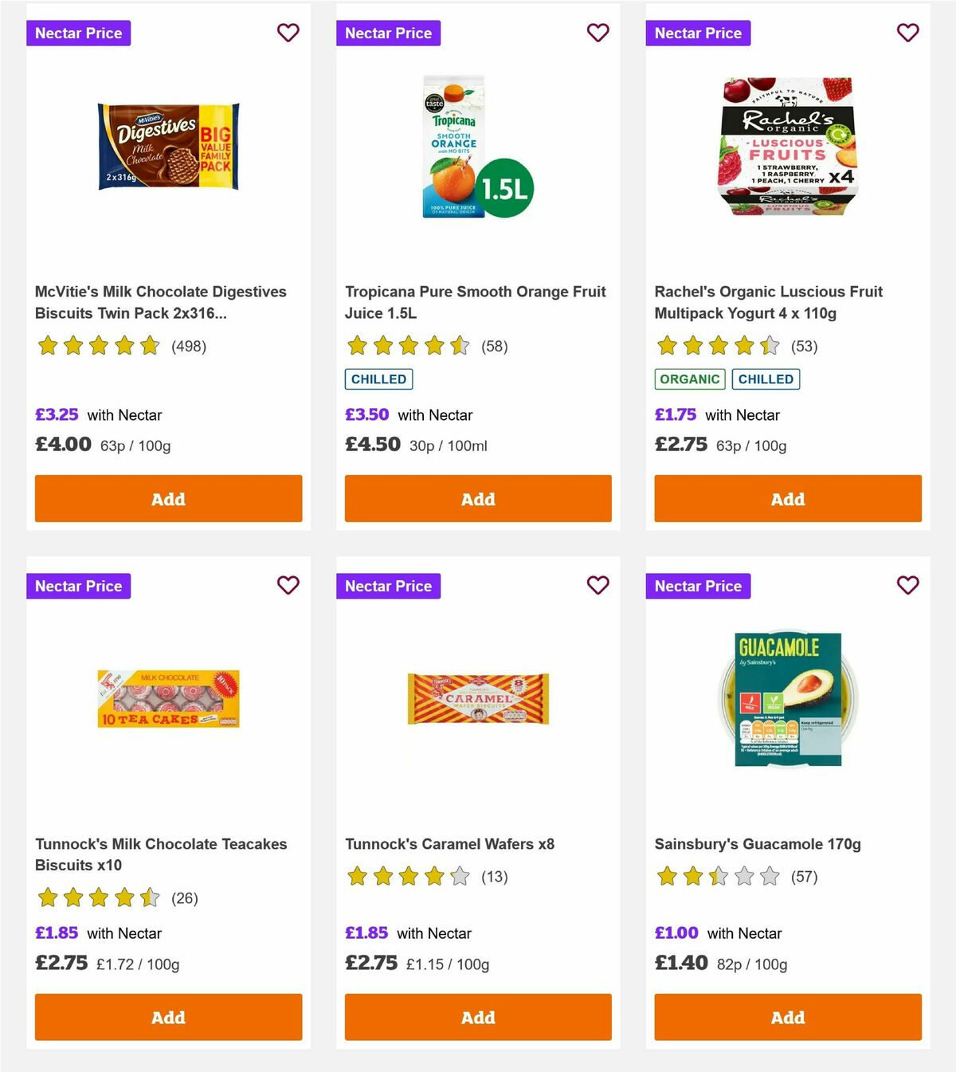Screen dimensions: 956x1072
Task: Click the CHILLED tag under Tropicana juice
Action: 378,379
